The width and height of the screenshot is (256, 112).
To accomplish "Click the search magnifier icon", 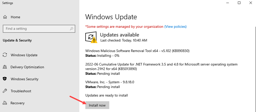I will (x=71, y=29).
